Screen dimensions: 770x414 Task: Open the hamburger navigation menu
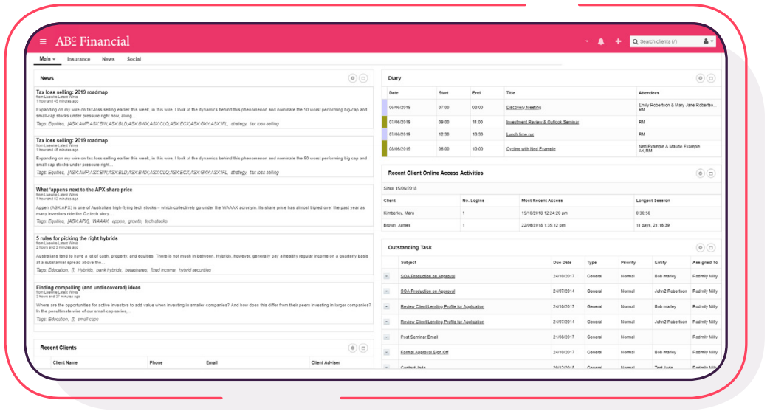click(43, 41)
